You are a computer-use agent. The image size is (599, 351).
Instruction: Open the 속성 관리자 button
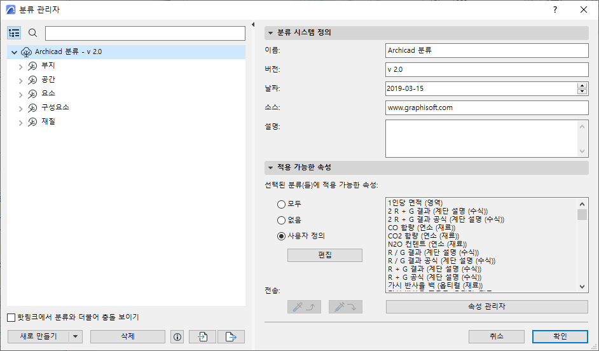tap(487, 306)
